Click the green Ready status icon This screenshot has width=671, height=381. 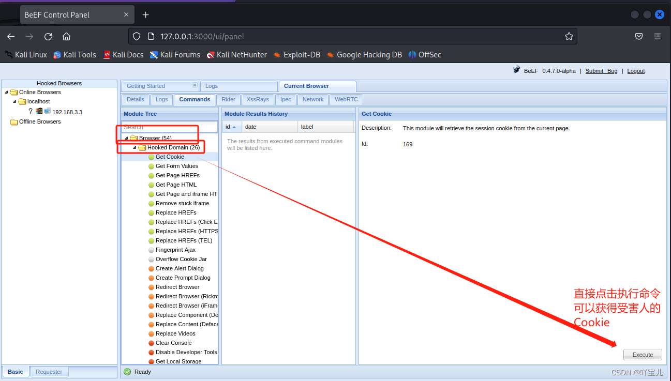[127, 371]
